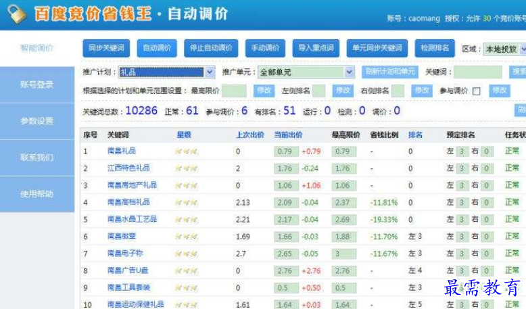Open 智能调价 sidebar tab
The width and height of the screenshot is (526, 309).
37,48
